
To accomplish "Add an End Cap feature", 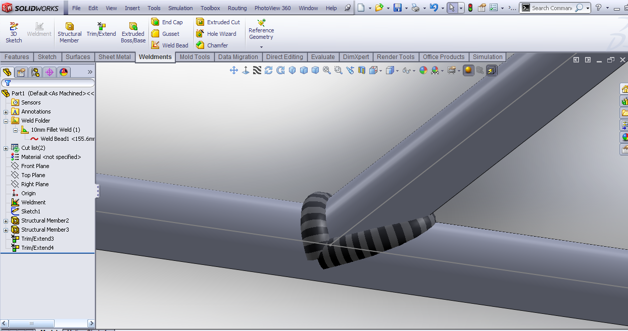I will (x=167, y=22).
